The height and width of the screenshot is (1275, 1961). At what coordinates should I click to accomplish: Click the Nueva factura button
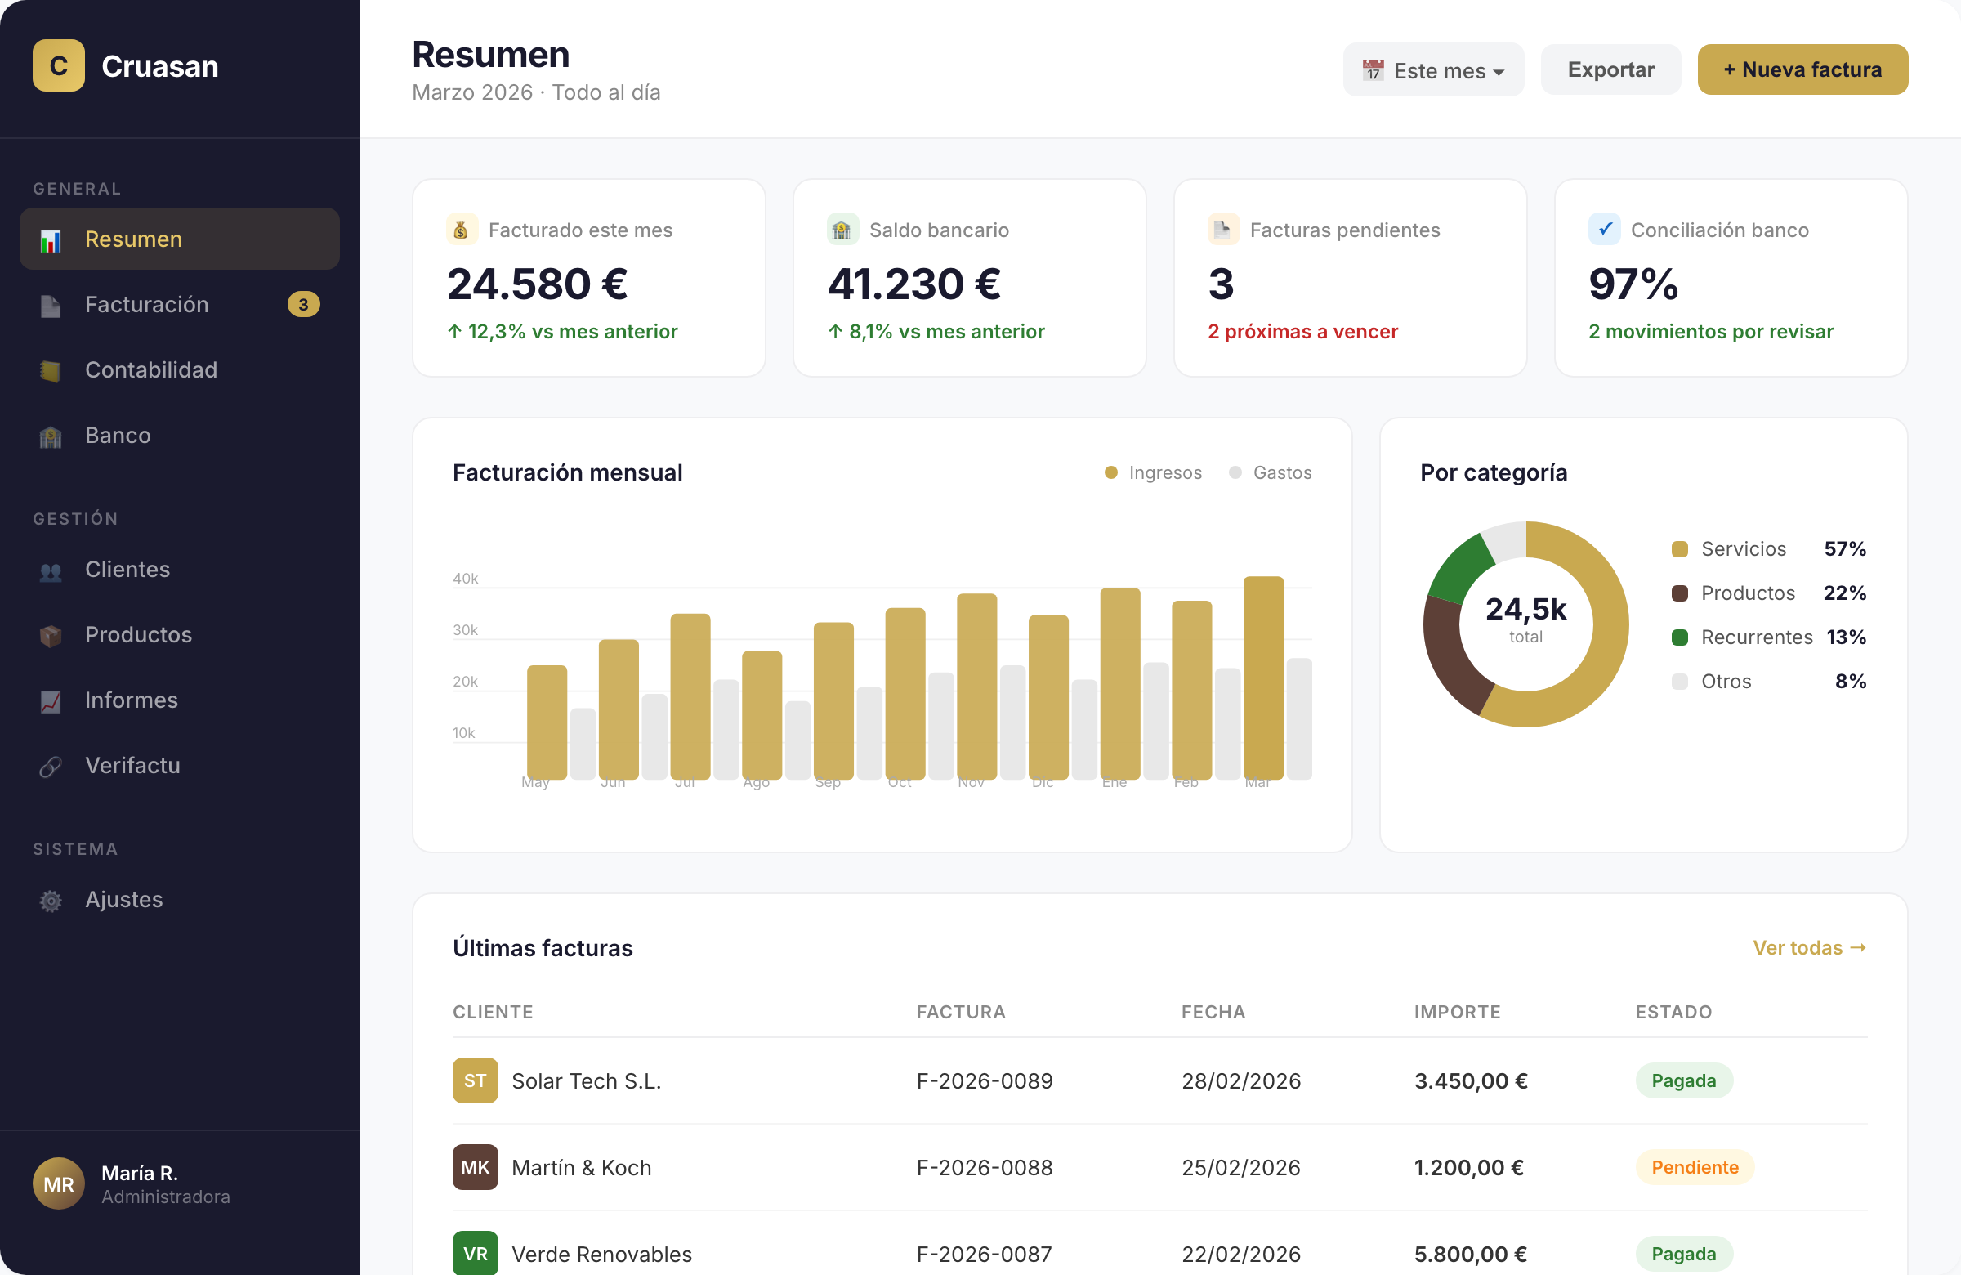pos(1802,69)
